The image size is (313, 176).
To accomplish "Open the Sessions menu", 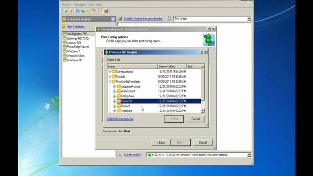I will [x=67, y=4].
